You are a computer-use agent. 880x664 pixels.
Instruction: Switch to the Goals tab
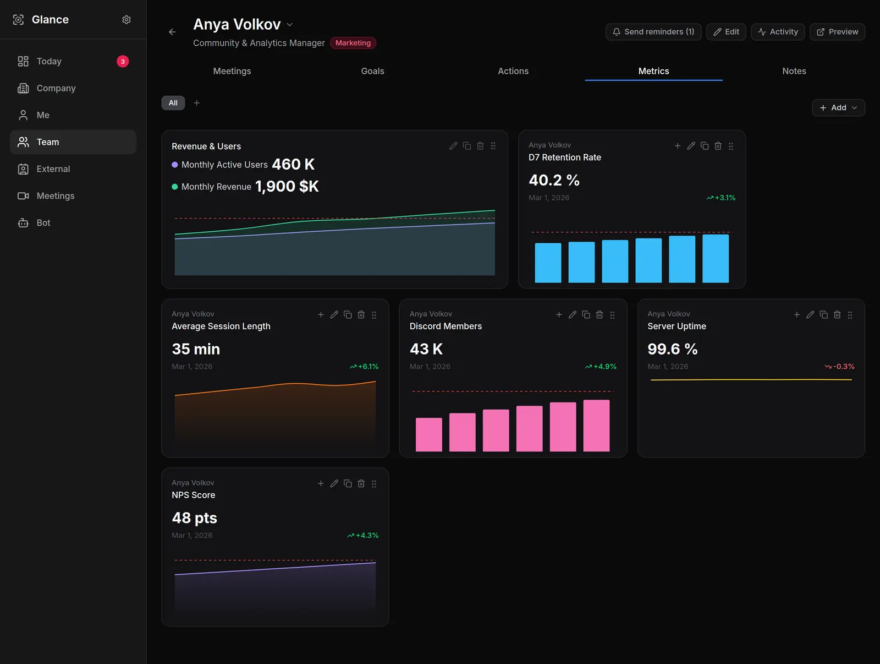[373, 71]
